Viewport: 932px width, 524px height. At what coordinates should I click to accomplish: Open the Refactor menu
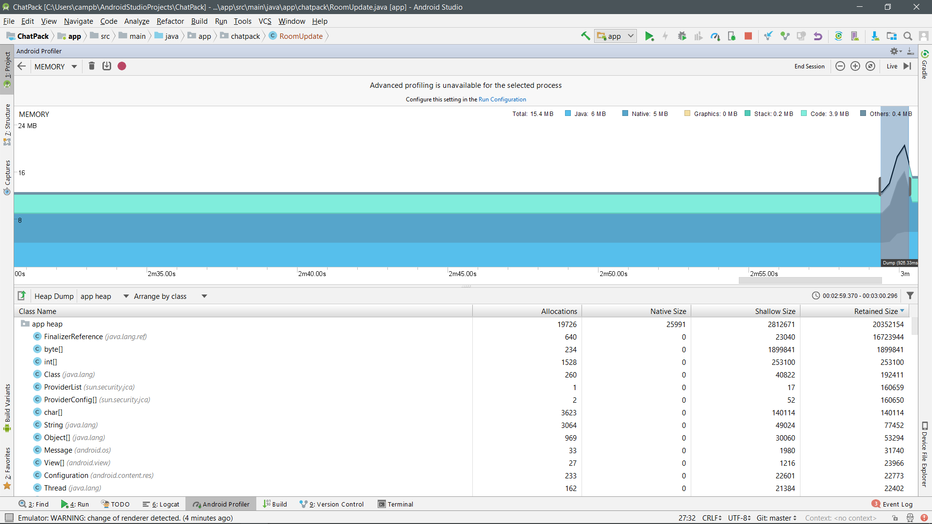(x=170, y=21)
